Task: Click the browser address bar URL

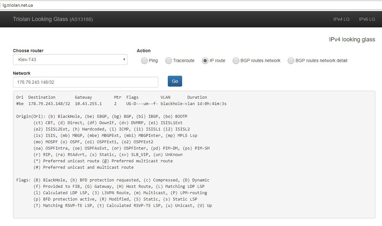Action: [18, 5]
